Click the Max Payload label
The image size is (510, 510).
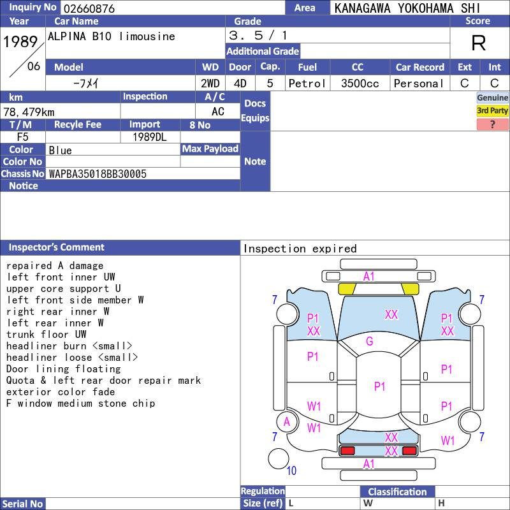(210, 149)
